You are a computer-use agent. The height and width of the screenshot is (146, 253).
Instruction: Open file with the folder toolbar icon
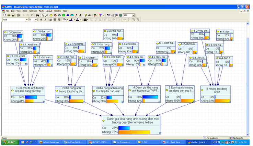pos(9,15)
